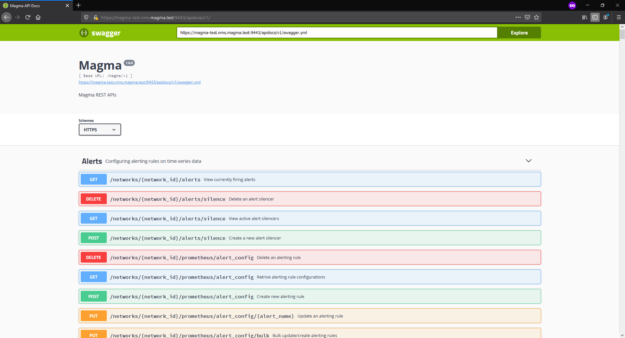Expand GET /alerts View currently firing alerts
The height and width of the screenshot is (338, 625).
[310, 179]
